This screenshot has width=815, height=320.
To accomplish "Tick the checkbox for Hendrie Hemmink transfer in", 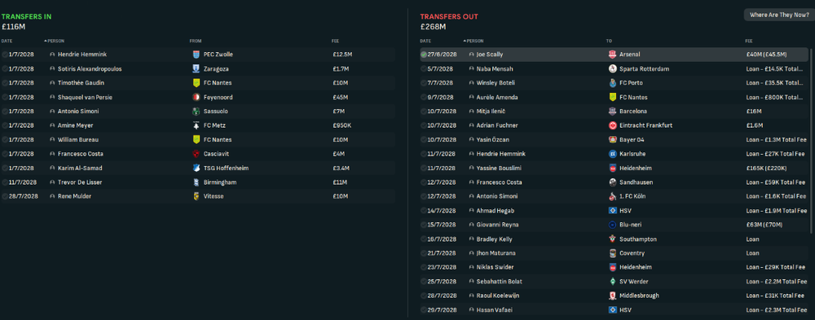I will [x=5, y=55].
